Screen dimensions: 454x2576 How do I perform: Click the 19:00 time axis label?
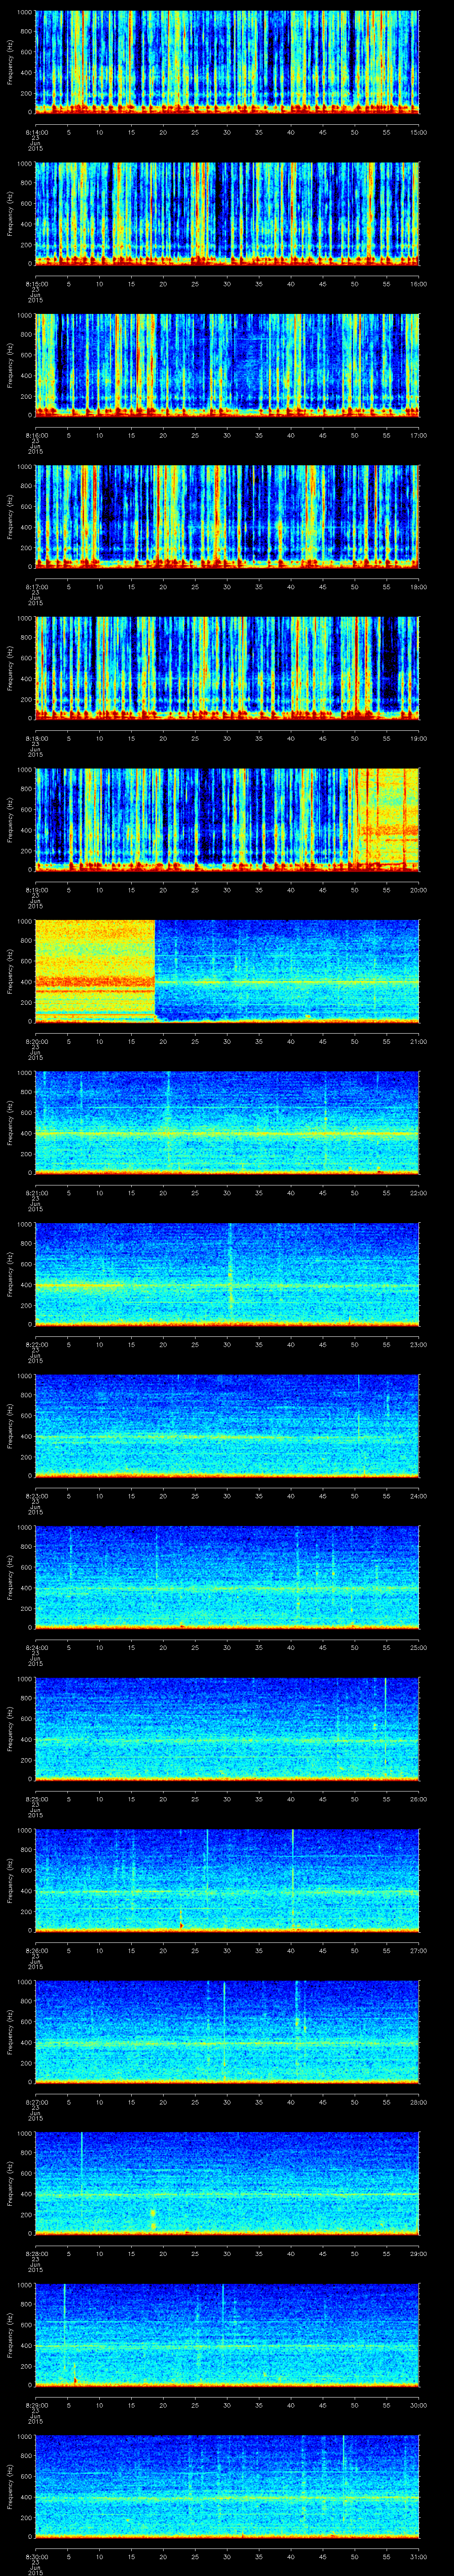[419, 738]
